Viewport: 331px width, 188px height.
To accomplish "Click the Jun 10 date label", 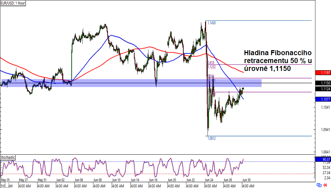I will coord(116,180).
